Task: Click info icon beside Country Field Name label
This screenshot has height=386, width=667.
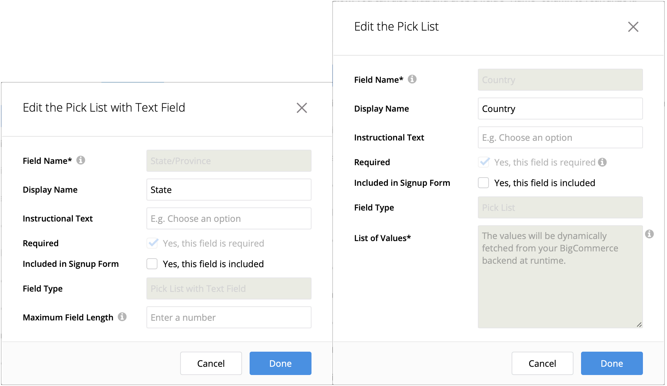Action: point(412,79)
